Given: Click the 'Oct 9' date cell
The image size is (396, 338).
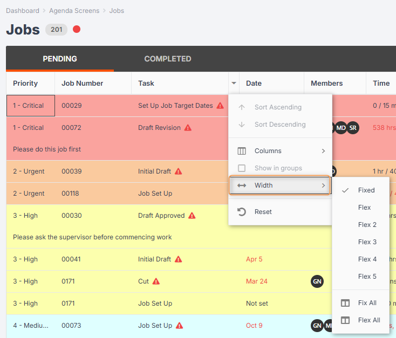Looking at the screenshot, I should [254, 326].
